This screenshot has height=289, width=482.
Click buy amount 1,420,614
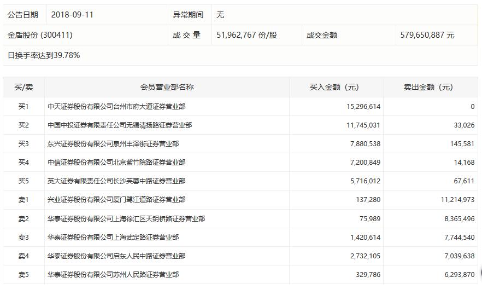[x=365, y=238]
